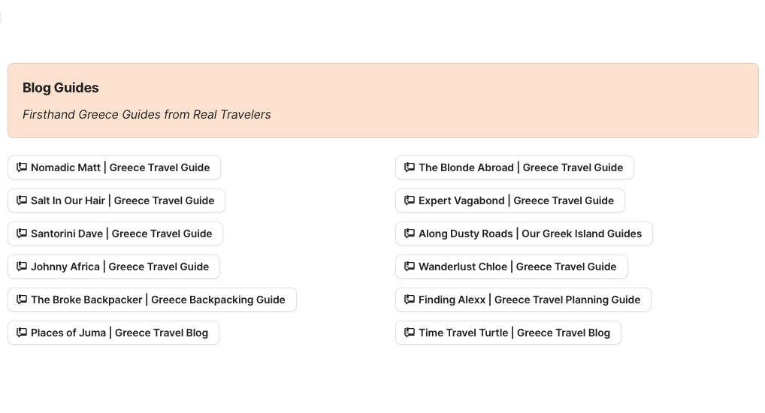Screen dimensions: 765x413
Task: Open Nomadic Matt Greece Travel Guide
Action: pyautogui.click(x=120, y=167)
